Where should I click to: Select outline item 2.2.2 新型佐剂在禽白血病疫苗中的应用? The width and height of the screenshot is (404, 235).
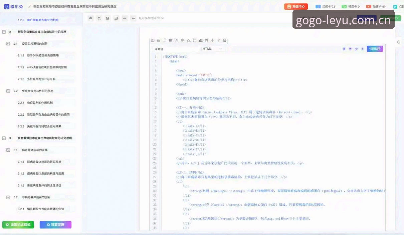tap(44, 114)
